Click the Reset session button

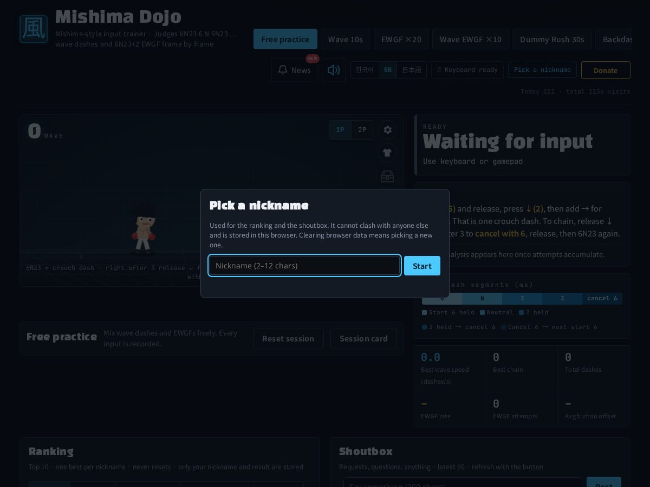coord(288,338)
